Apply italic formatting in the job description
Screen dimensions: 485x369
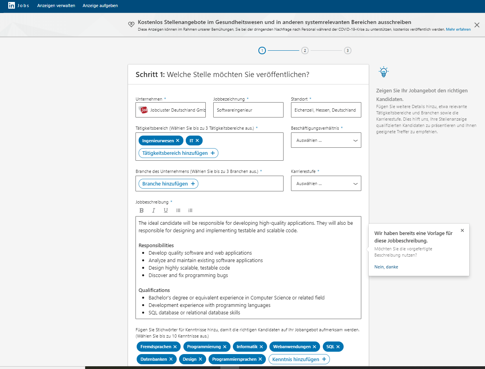pyautogui.click(x=154, y=210)
